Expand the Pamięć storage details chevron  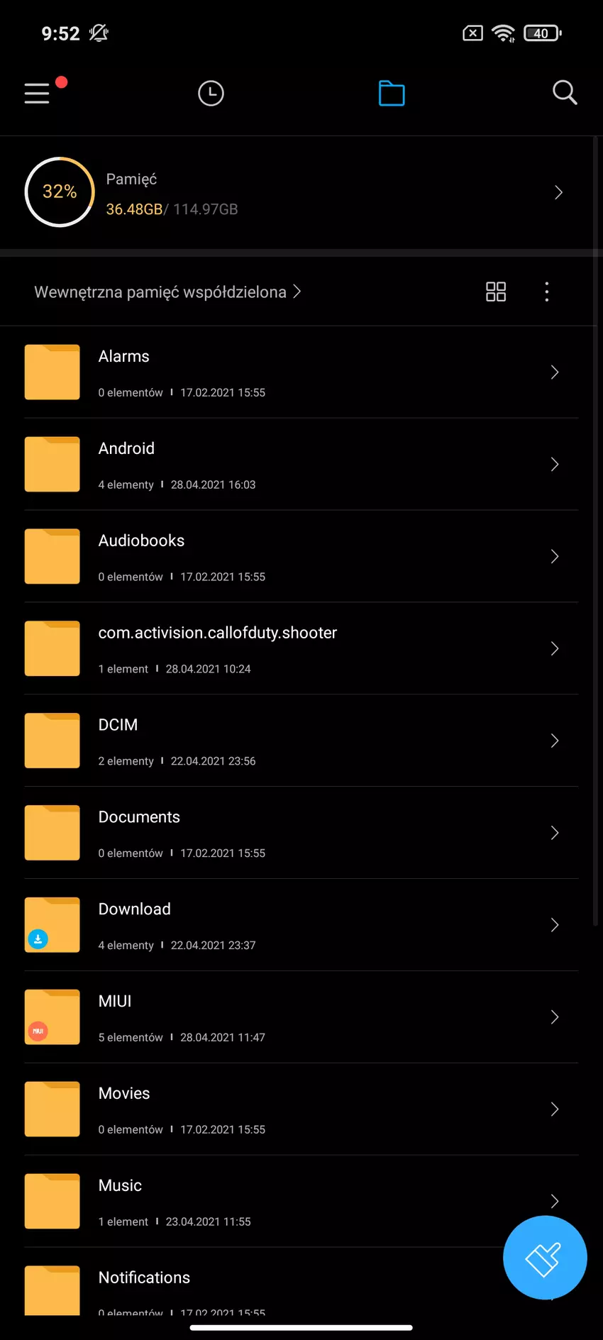(558, 192)
